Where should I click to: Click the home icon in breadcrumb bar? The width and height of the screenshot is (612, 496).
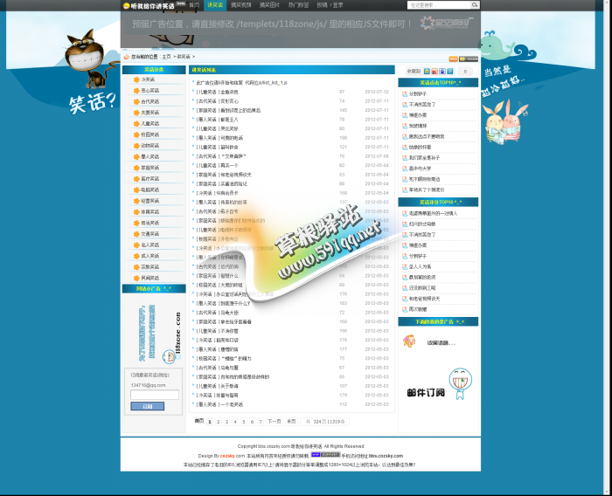pos(126,57)
